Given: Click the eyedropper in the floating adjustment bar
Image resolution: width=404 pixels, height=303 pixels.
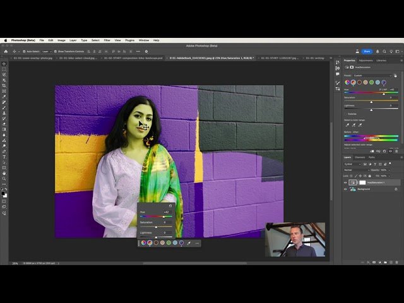Looking at the screenshot, I should click(189, 243).
